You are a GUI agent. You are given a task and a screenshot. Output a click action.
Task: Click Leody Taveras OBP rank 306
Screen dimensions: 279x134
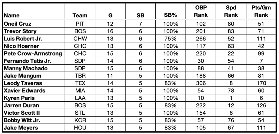point(201,83)
